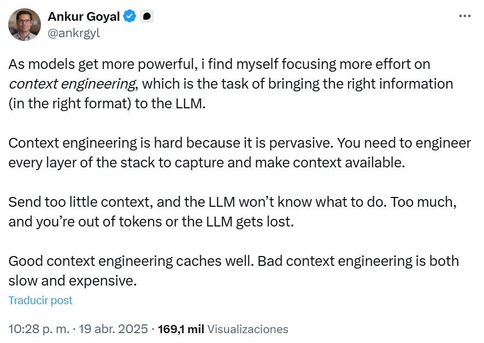Open Ankur Goyal's profile photo
This screenshot has width=484, height=343.
point(25,25)
